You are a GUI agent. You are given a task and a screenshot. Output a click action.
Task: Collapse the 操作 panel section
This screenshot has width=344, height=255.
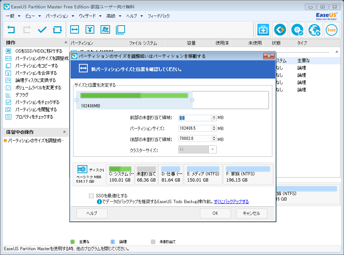click(x=65, y=42)
